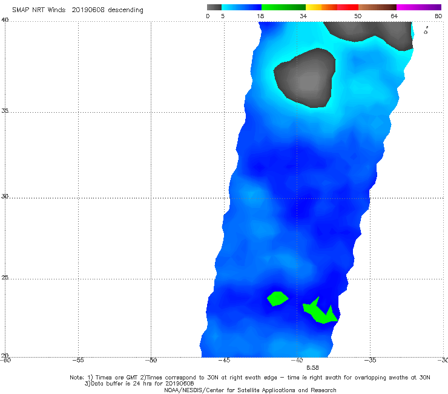Image resolution: width=448 pixels, height=394 pixels.
Task: Click the color bar value label 50
Action: pyautogui.click(x=358, y=16)
